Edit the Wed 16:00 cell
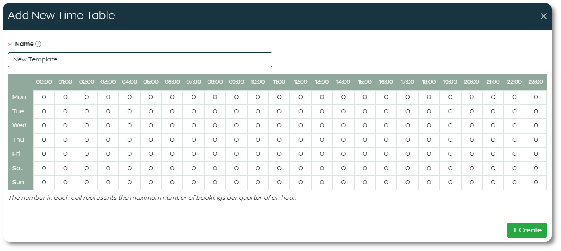 (x=386, y=125)
